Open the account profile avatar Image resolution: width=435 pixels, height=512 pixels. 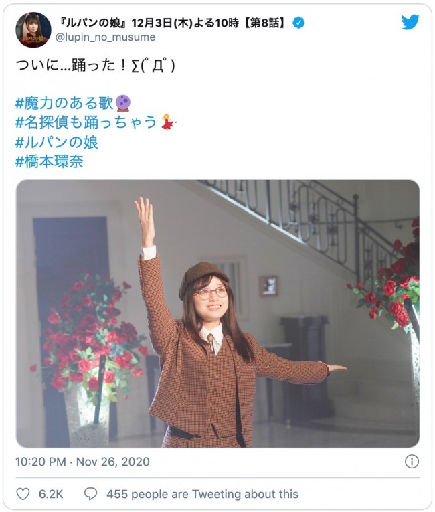pyautogui.click(x=33, y=30)
